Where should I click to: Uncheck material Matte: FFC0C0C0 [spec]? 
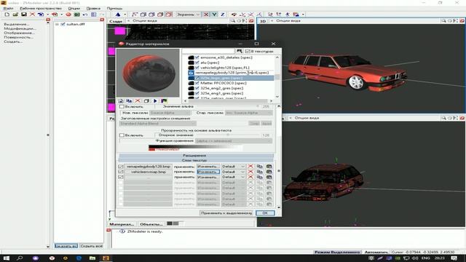click(197, 83)
